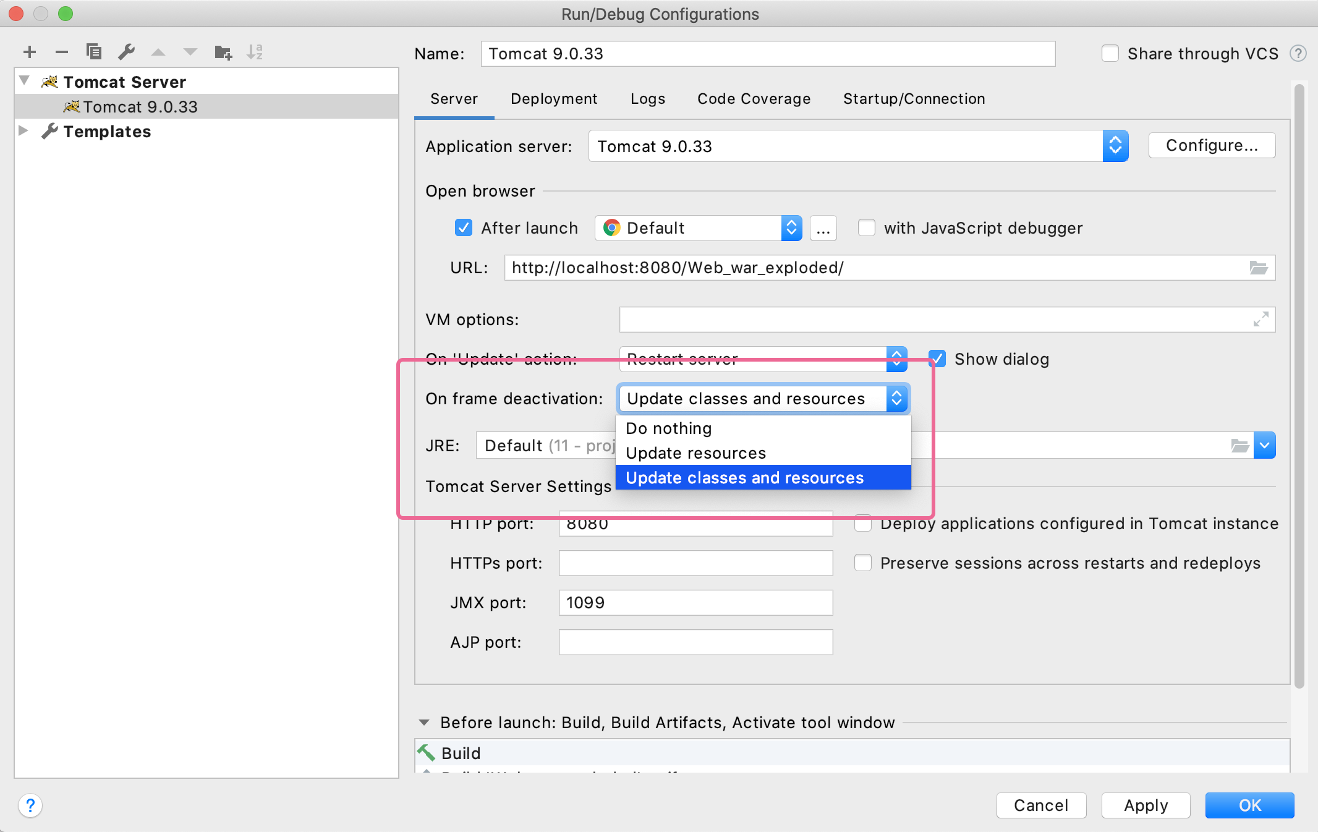Screen dimensions: 1318x832
Task: Remove the selected configuration with the minus icon
Action: point(61,52)
